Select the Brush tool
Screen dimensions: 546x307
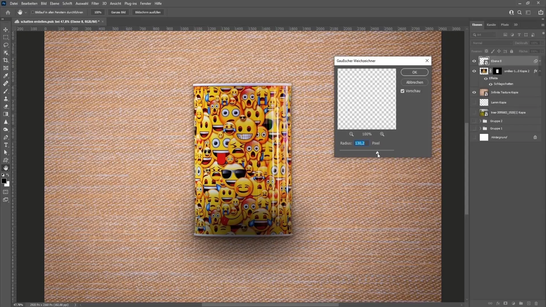[6, 91]
